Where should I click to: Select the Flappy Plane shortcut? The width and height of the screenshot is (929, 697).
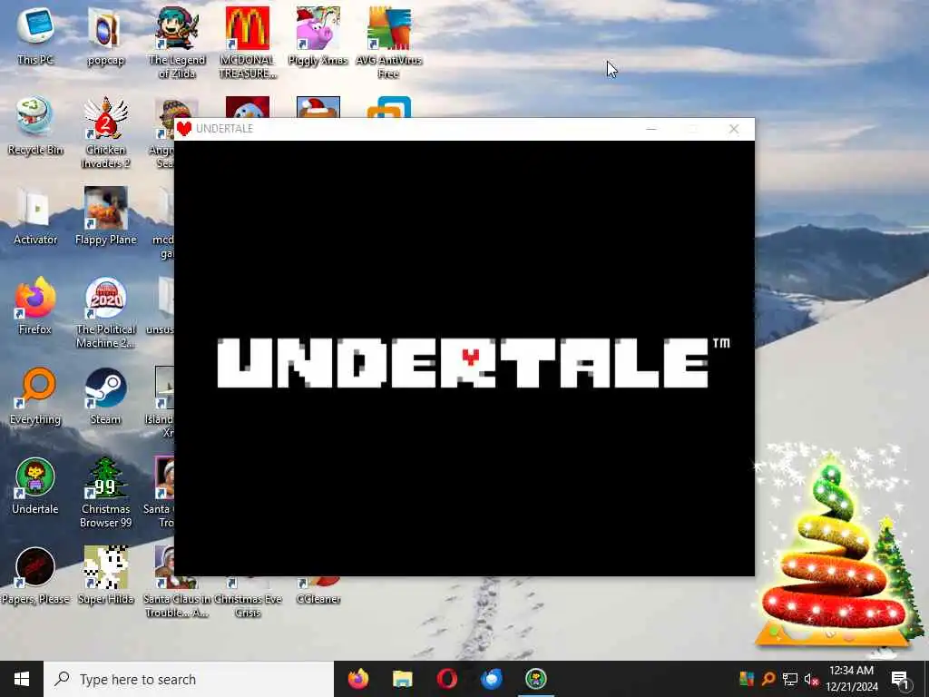coord(105,216)
